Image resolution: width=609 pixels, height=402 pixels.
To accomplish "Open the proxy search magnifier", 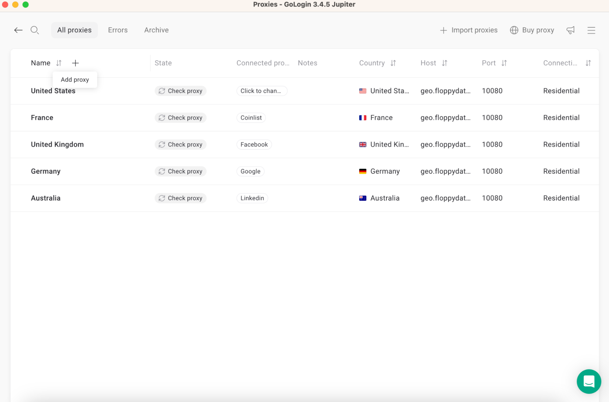I will pos(35,30).
